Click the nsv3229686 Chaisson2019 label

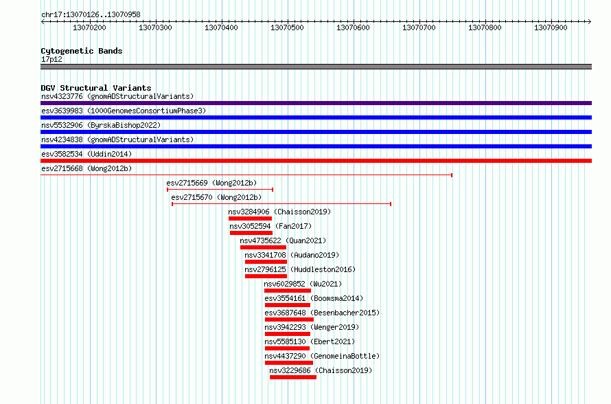[x=321, y=370]
